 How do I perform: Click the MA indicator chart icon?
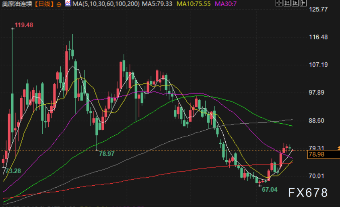point(68,3)
